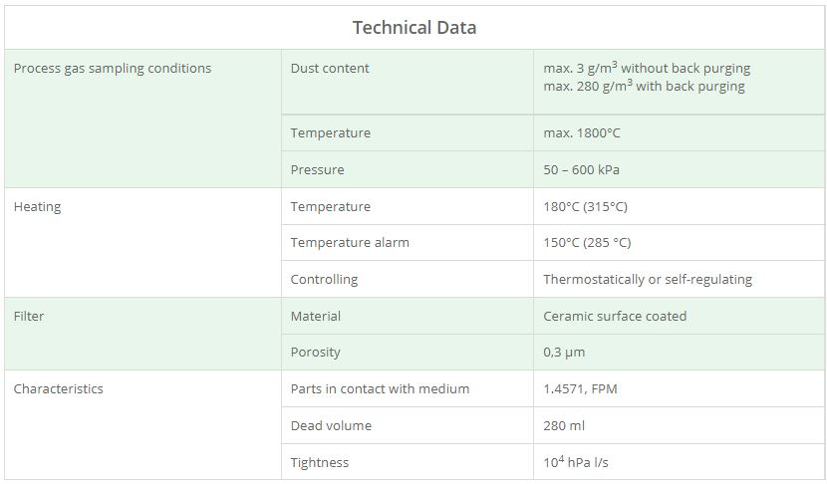Click the Dust content label
The width and height of the screenshot is (827, 484).
coord(330,69)
